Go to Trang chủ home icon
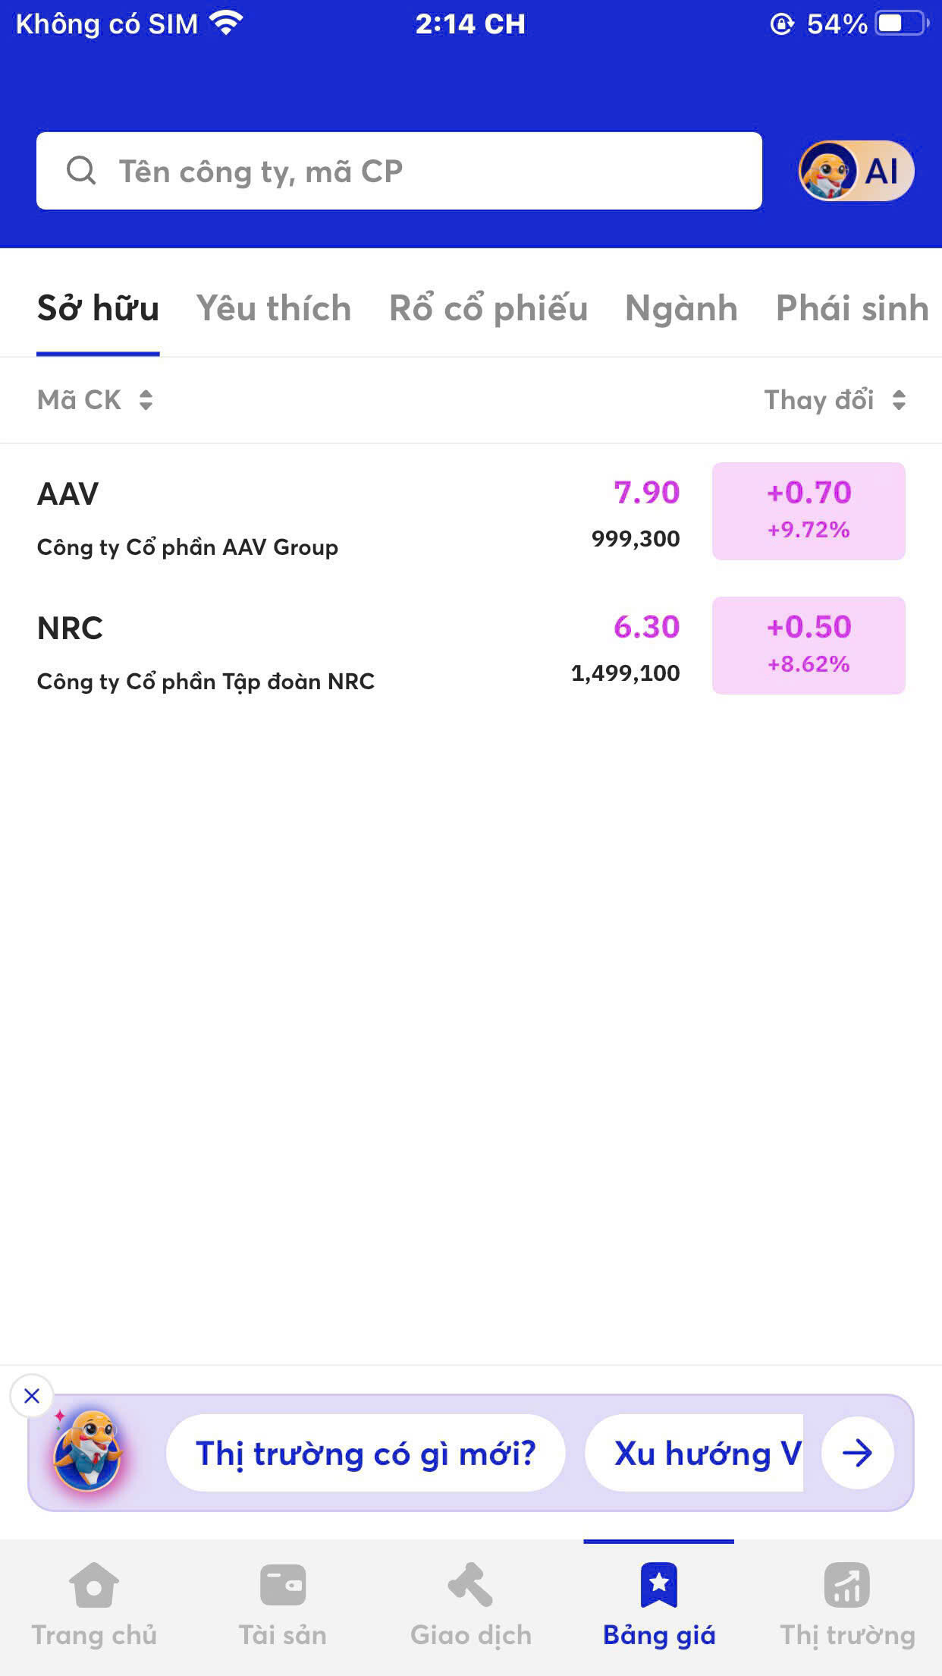Image resolution: width=942 pixels, height=1676 pixels. (x=94, y=1585)
